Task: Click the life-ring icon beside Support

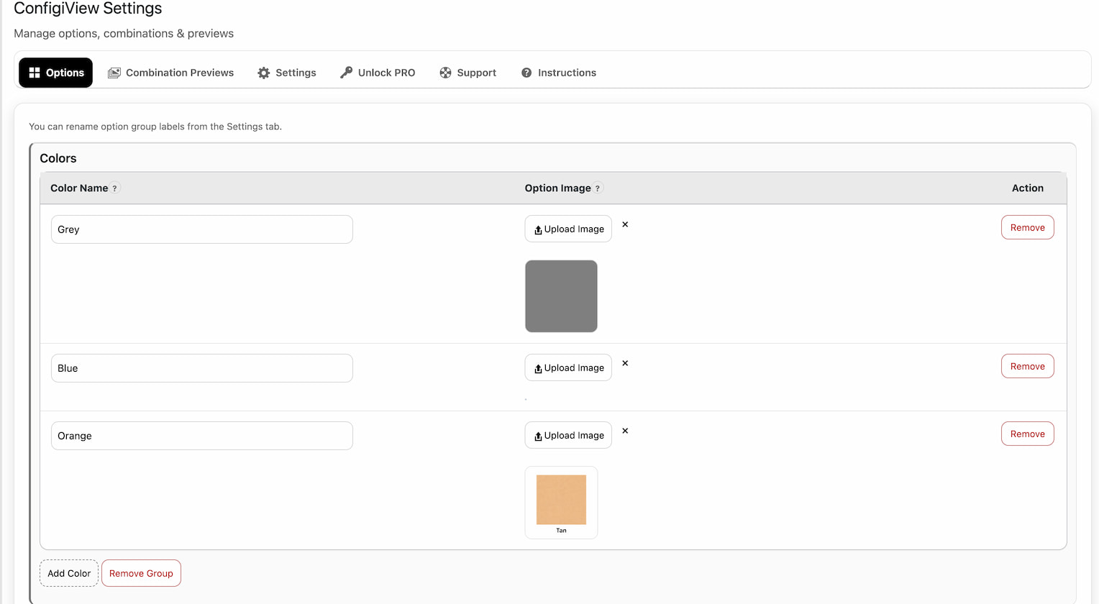Action: (x=446, y=72)
